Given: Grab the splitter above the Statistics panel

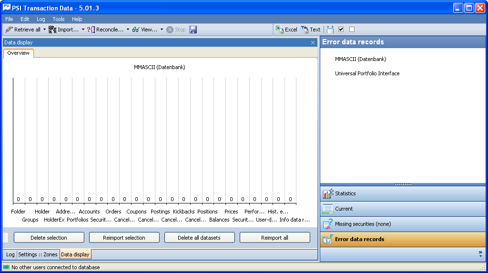Looking at the screenshot, I should [x=403, y=184].
